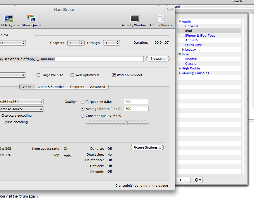Click the Average bitrate 700 field
The height and width of the screenshot is (199, 254).
136,109
